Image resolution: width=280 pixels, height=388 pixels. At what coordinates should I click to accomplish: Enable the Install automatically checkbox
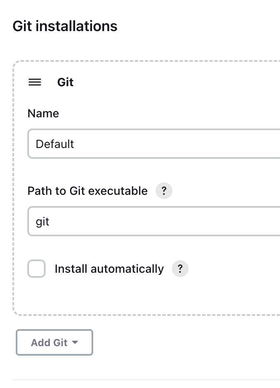click(x=36, y=269)
